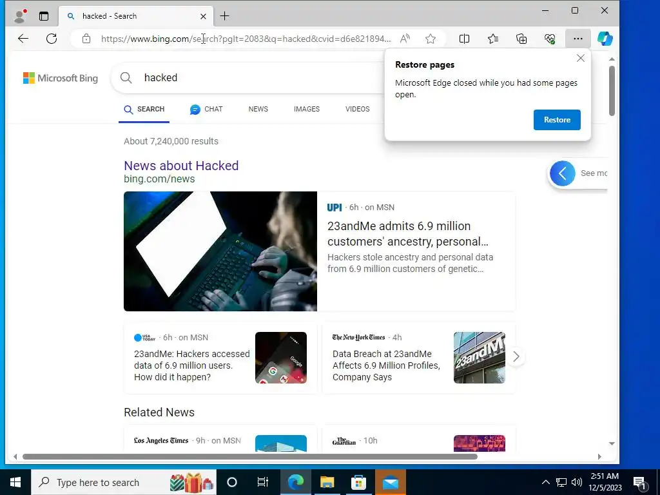Add this page to favorites with the star
This screenshot has width=660, height=495.
[430, 39]
